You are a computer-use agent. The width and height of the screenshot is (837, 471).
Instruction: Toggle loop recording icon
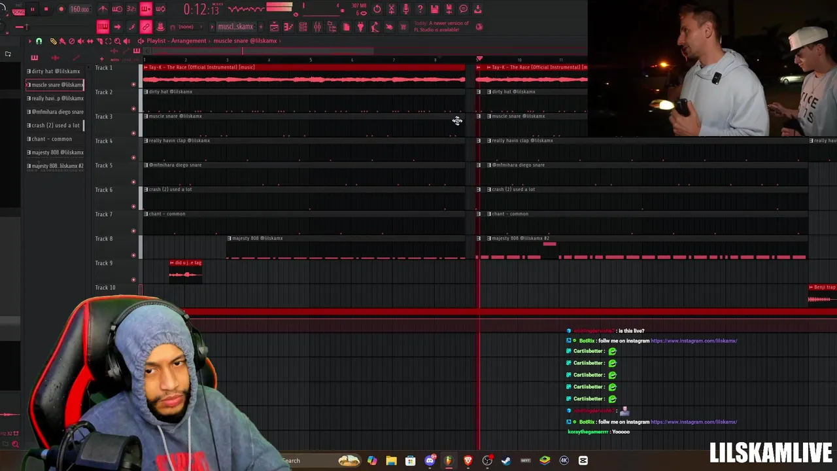pos(160,9)
